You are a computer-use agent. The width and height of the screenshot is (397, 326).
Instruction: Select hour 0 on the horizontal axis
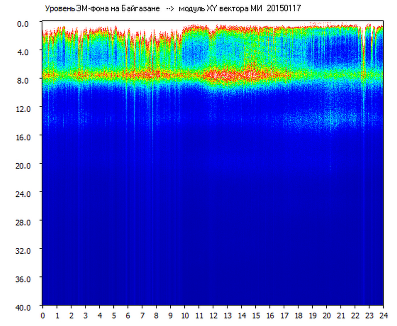[x=43, y=315]
